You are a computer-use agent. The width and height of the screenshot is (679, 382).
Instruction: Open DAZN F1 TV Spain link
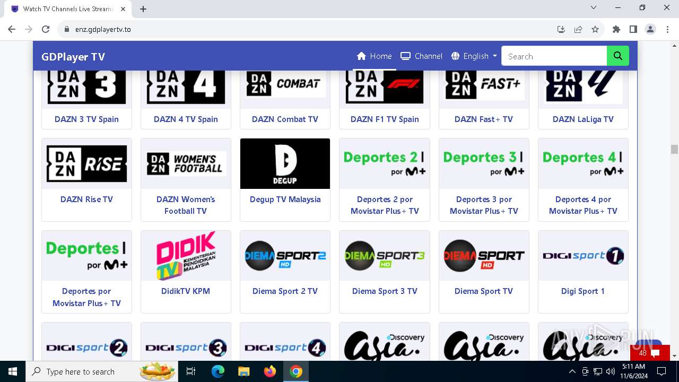point(385,119)
